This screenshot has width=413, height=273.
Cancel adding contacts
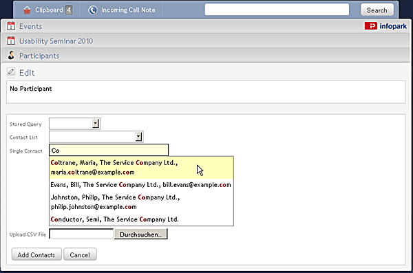[80, 254]
